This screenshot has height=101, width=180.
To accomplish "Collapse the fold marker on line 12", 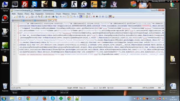I will click(x=18, y=49).
